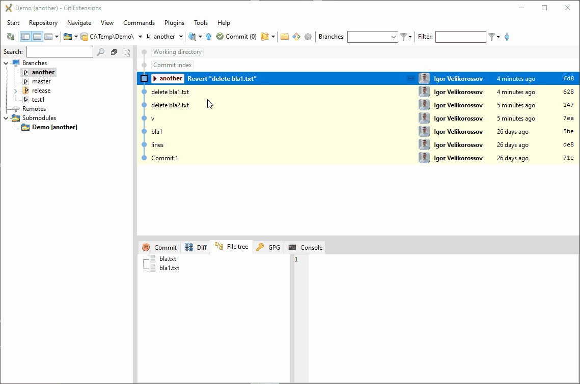This screenshot has height=384, width=580.
Task: Open the Branches filter combo box
Action: tap(372, 37)
